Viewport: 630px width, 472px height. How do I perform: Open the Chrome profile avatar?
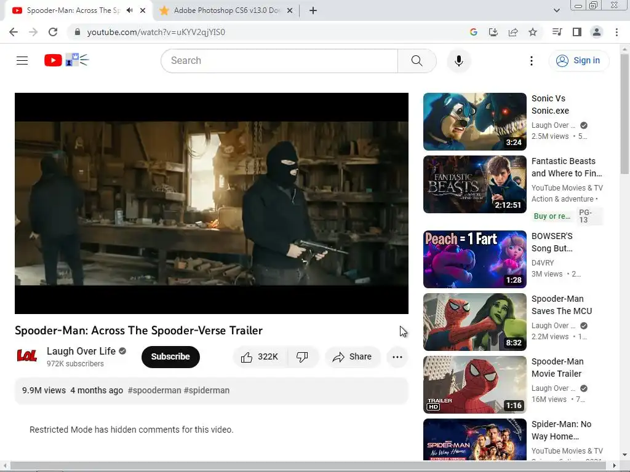coord(597,32)
